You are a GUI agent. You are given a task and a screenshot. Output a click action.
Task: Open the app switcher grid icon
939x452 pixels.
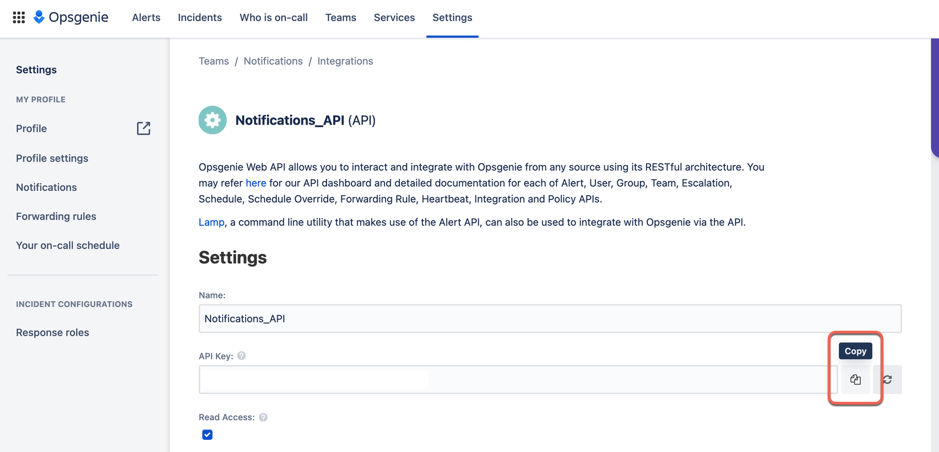point(19,18)
